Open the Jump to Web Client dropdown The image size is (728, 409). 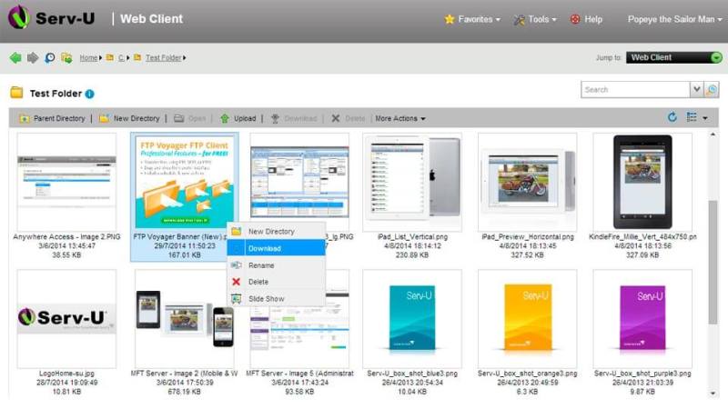pos(673,57)
